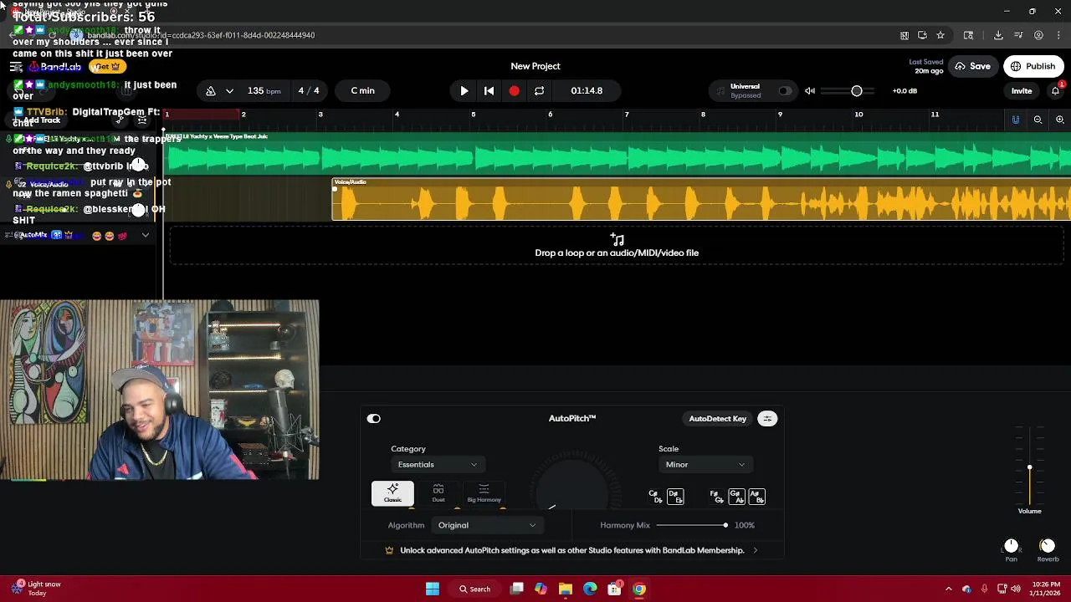Click the master volume speaker icon

(810, 90)
